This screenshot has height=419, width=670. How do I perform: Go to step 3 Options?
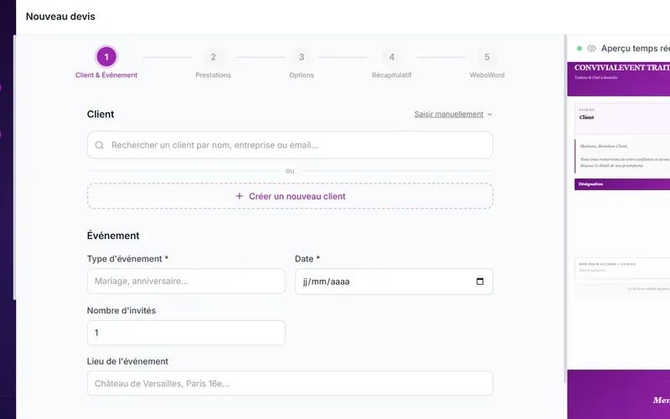[301, 63]
